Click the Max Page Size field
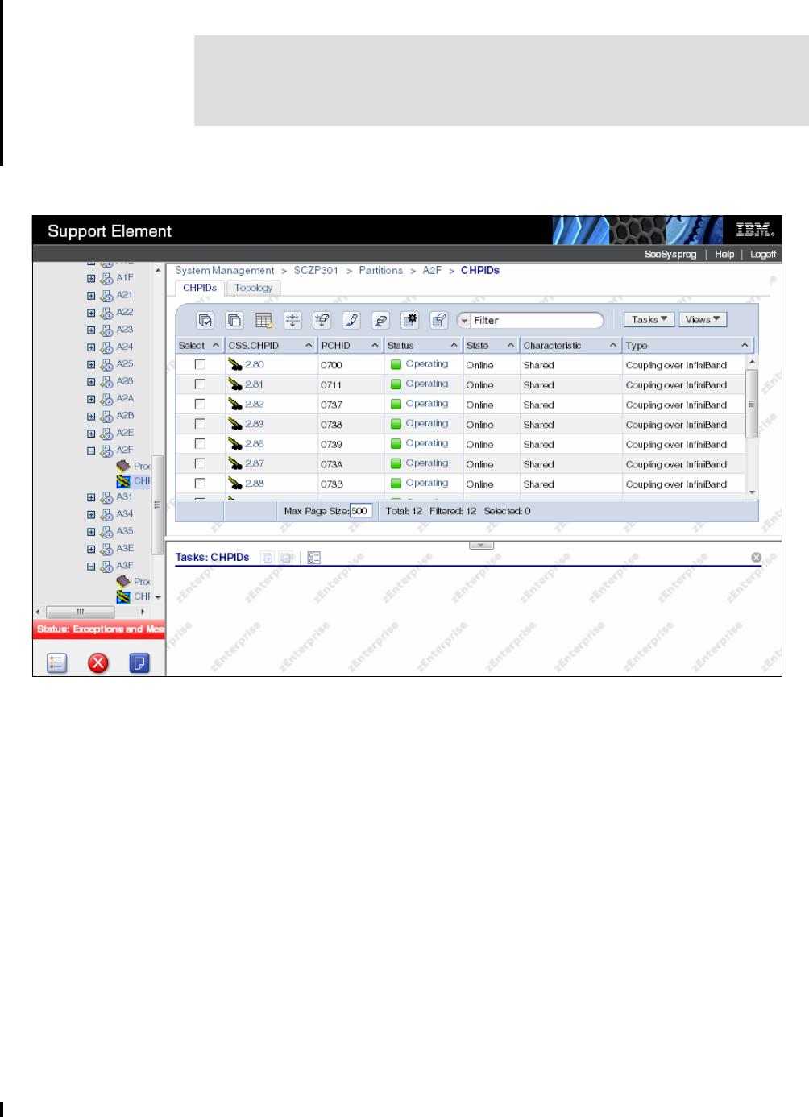Viewport: 809px width, 1117px height. point(360,511)
